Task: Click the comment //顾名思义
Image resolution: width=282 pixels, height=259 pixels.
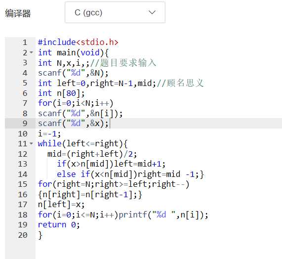Action: 180,83
